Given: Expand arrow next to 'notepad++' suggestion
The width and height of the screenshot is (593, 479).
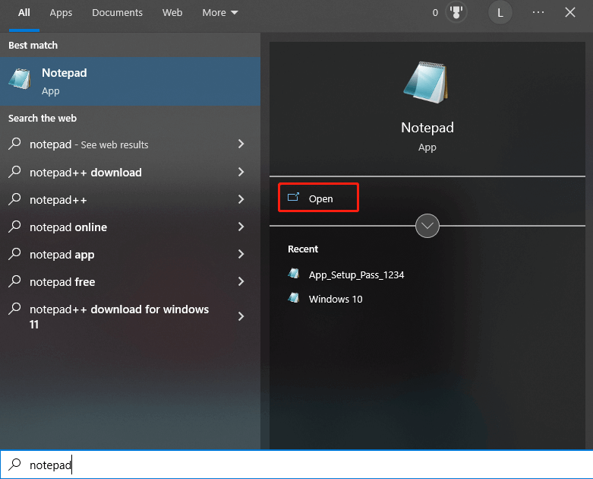Looking at the screenshot, I should [241, 199].
